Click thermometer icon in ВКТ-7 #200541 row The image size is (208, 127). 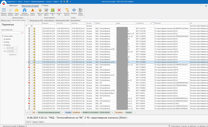pos(29,52)
